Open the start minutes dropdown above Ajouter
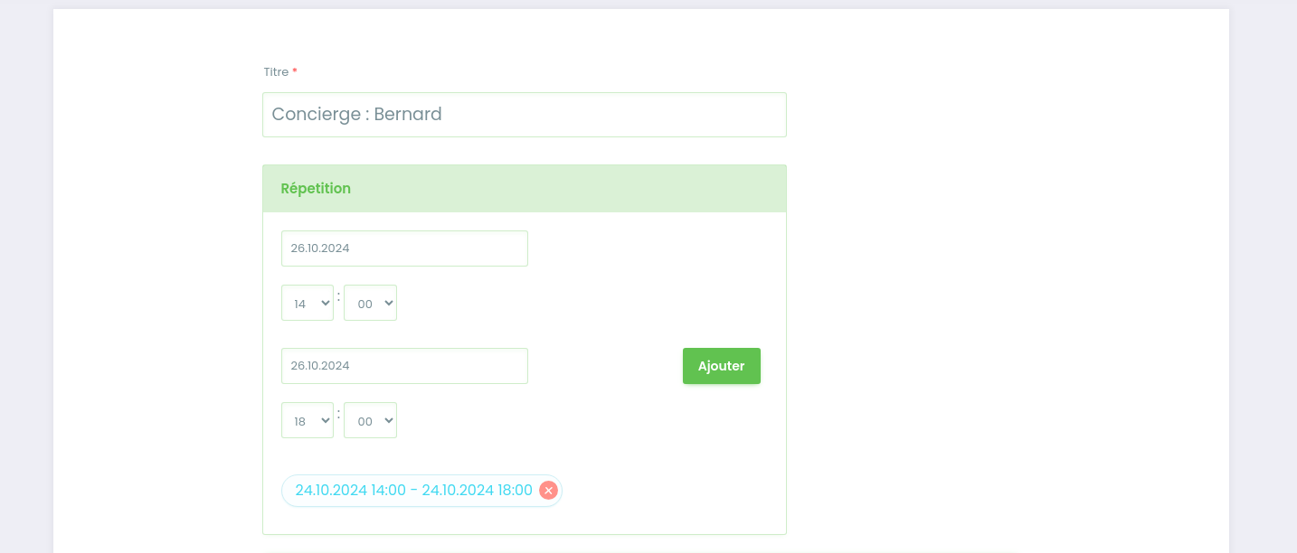 click(370, 303)
